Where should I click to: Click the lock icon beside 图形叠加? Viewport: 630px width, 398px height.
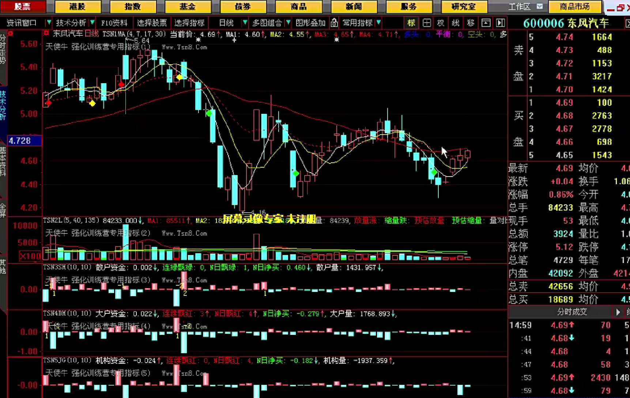(334, 23)
